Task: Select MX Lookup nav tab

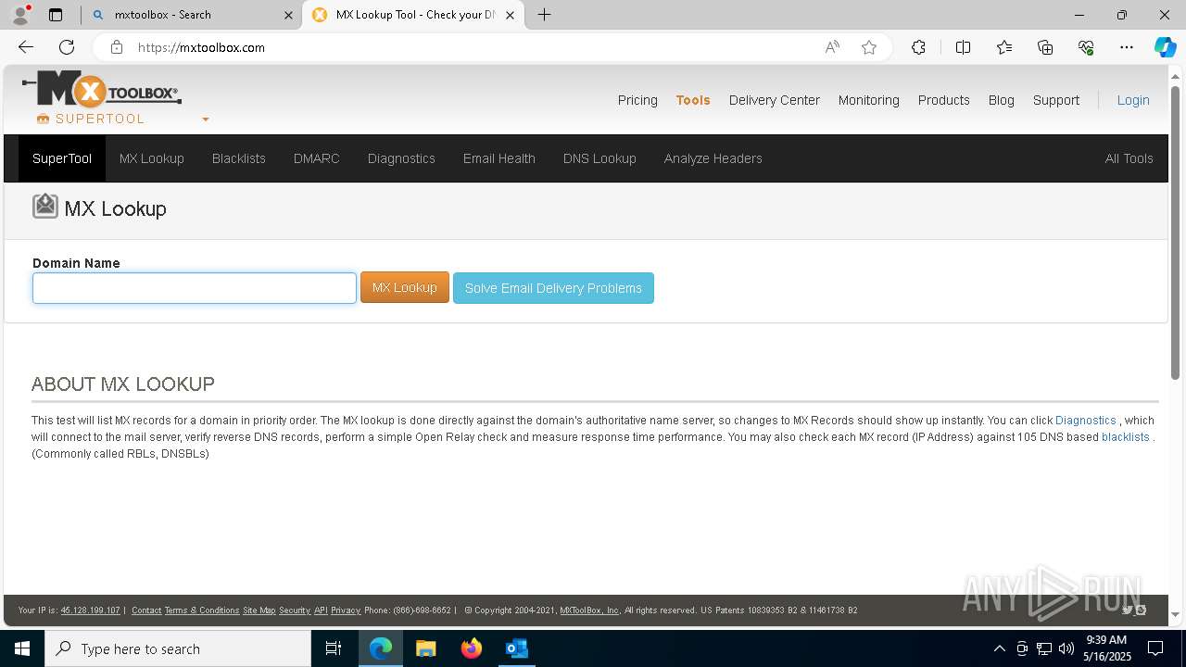Action: coord(152,158)
